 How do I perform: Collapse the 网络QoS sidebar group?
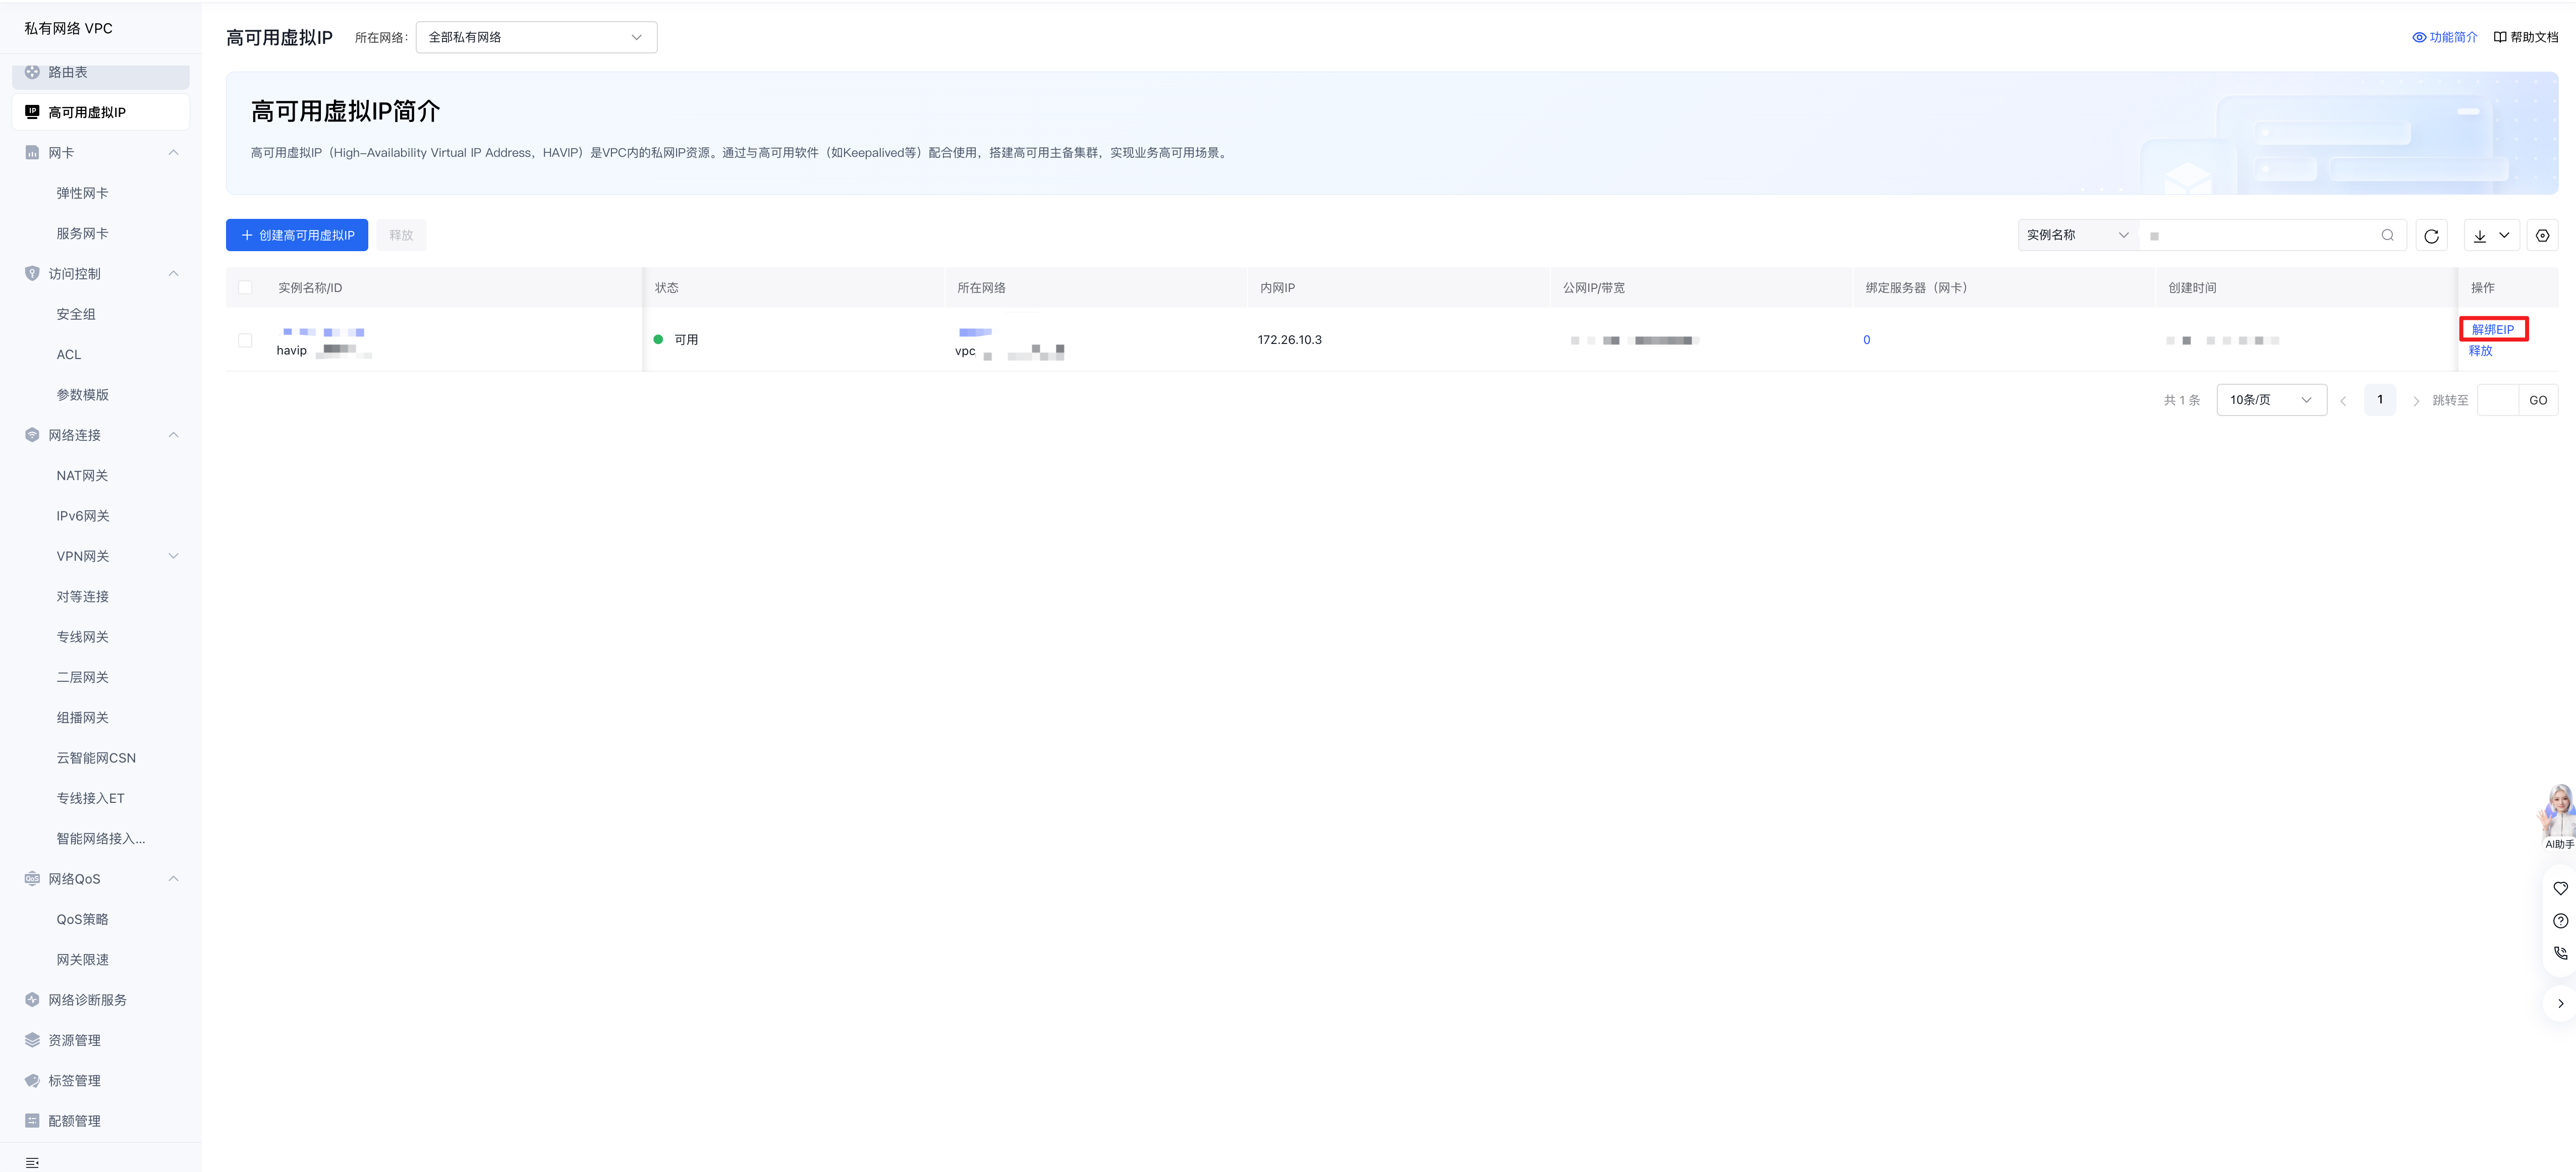(174, 879)
